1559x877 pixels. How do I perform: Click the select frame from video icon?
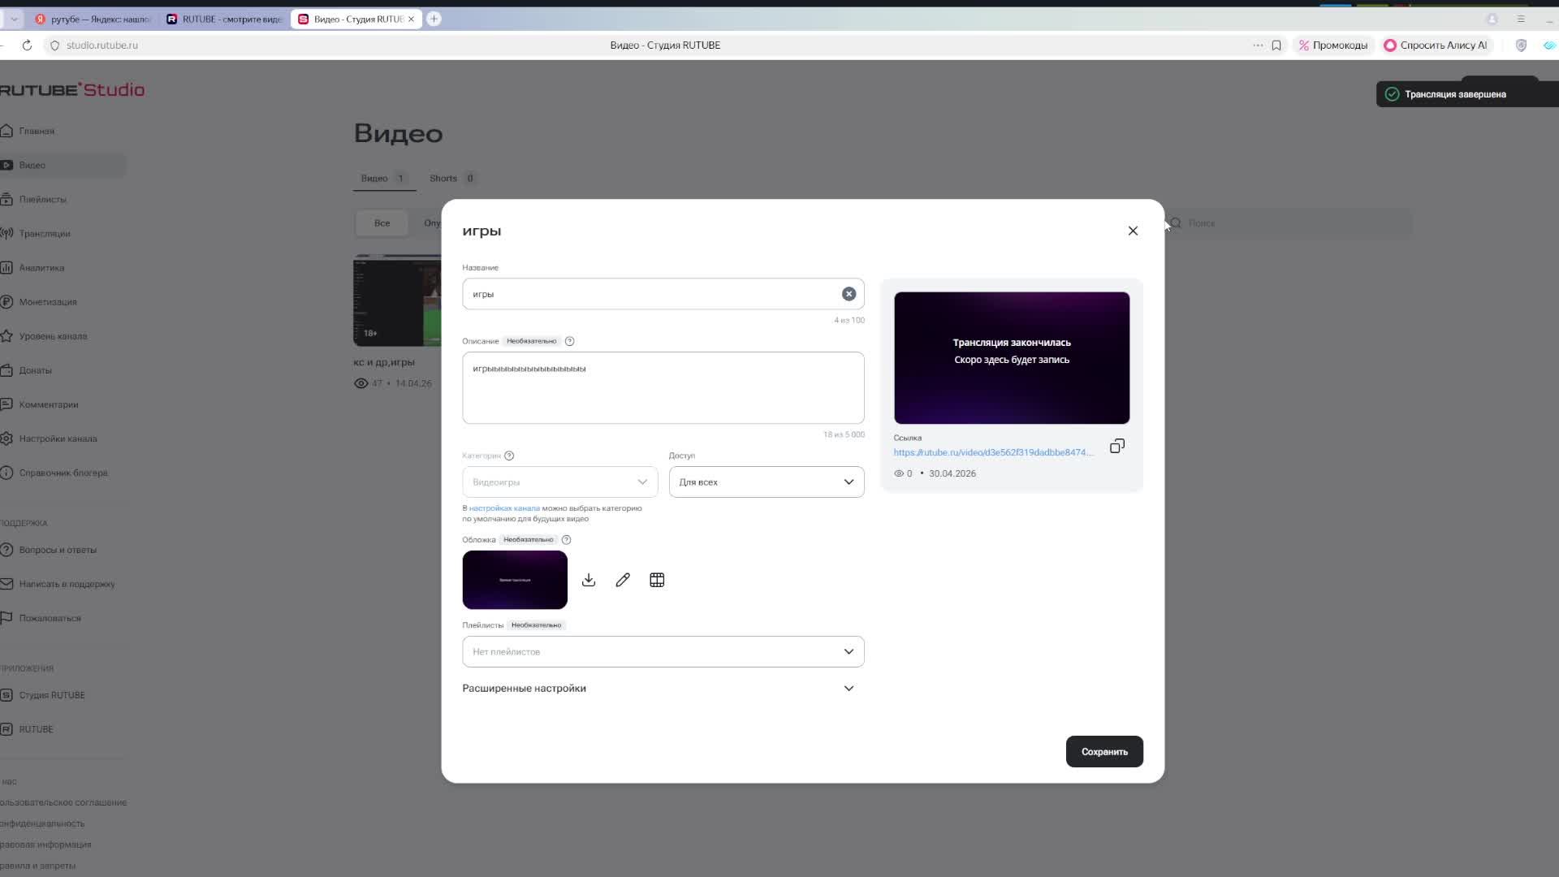point(657,580)
